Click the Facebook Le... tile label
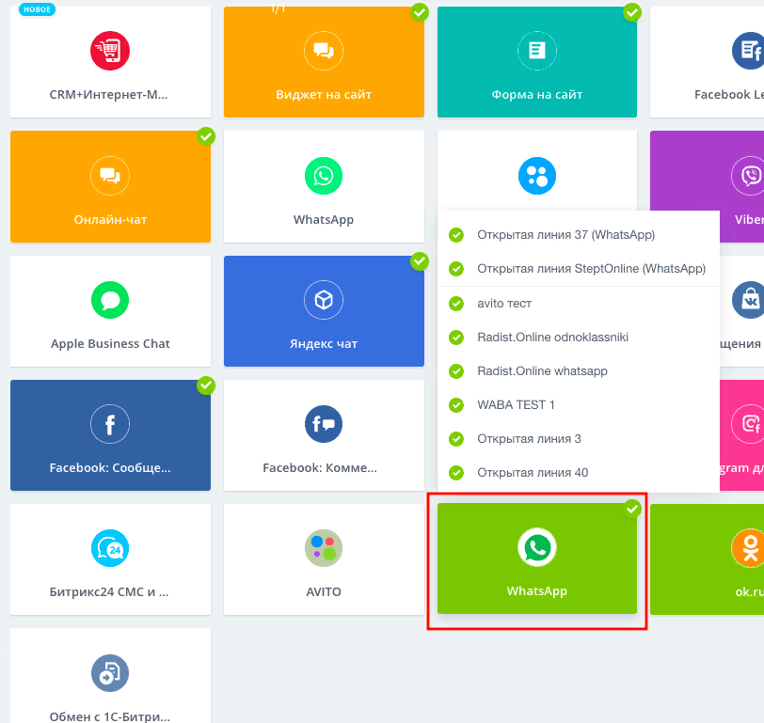 (729, 94)
